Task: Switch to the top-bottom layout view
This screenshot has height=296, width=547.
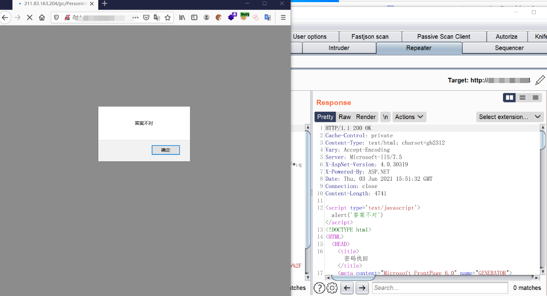Action: point(522,98)
